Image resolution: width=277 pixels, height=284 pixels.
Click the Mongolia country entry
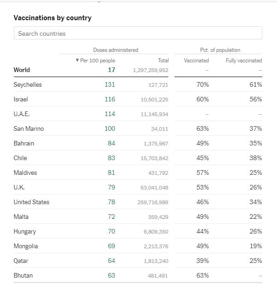click(26, 246)
